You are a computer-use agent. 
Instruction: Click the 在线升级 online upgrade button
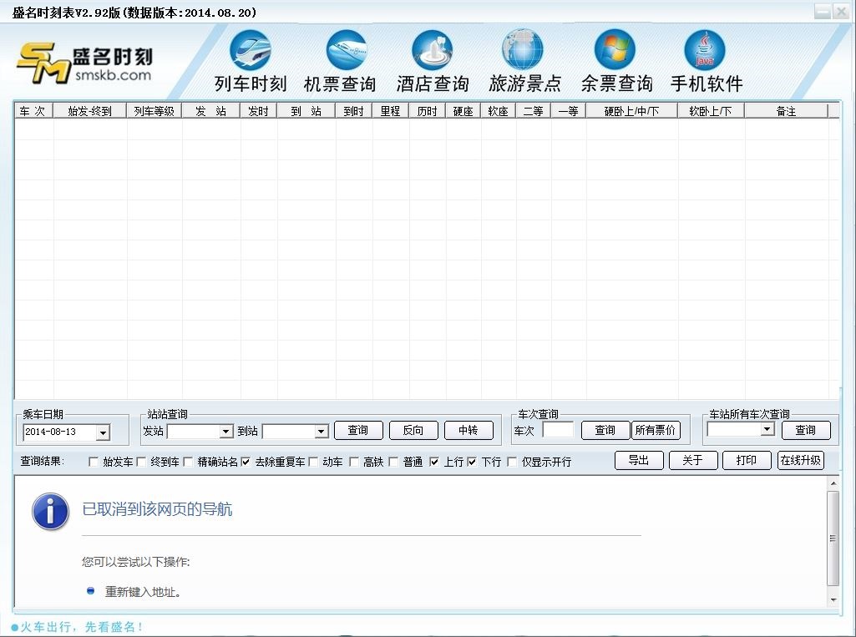pyautogui.click(x=800, y=461)
